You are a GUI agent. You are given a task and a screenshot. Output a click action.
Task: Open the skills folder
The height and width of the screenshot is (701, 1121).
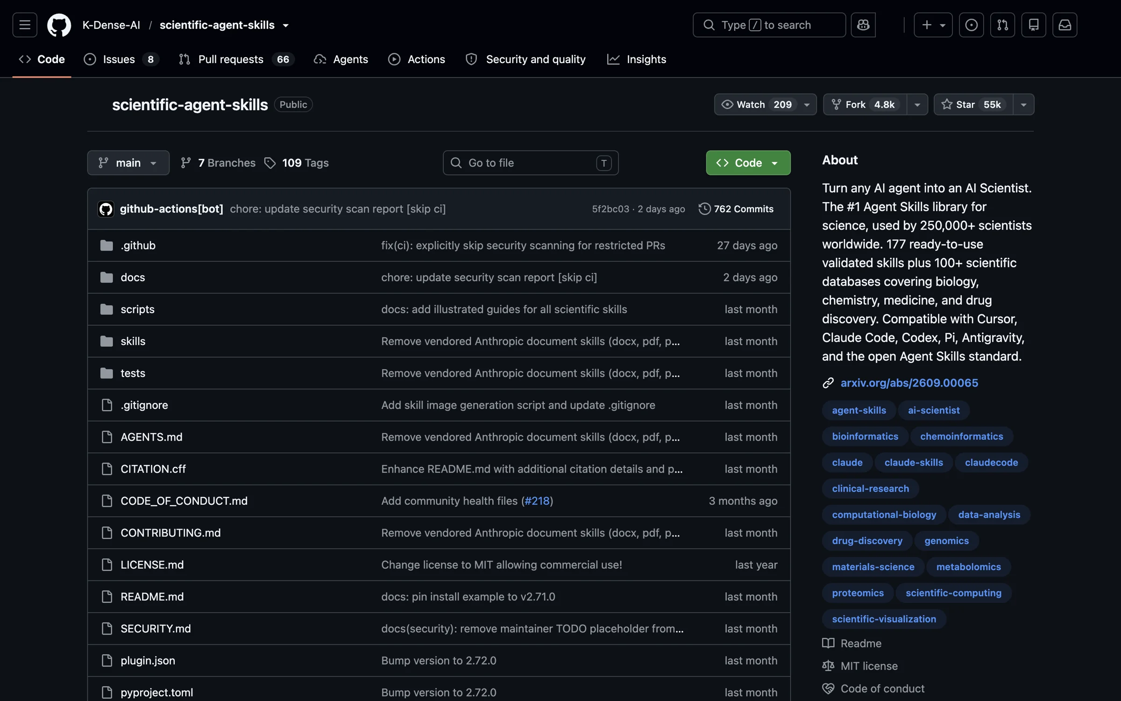(x=133, y=341)
